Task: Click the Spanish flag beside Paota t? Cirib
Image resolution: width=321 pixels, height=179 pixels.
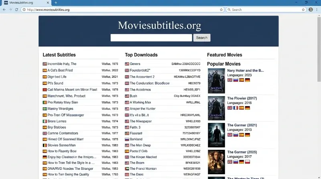Action: pos(127,151)
